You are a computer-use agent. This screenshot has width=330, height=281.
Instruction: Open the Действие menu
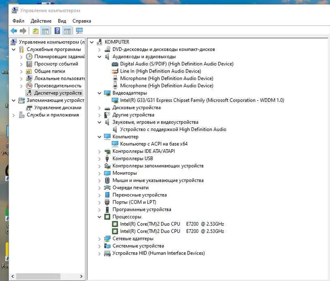(41, 21)
